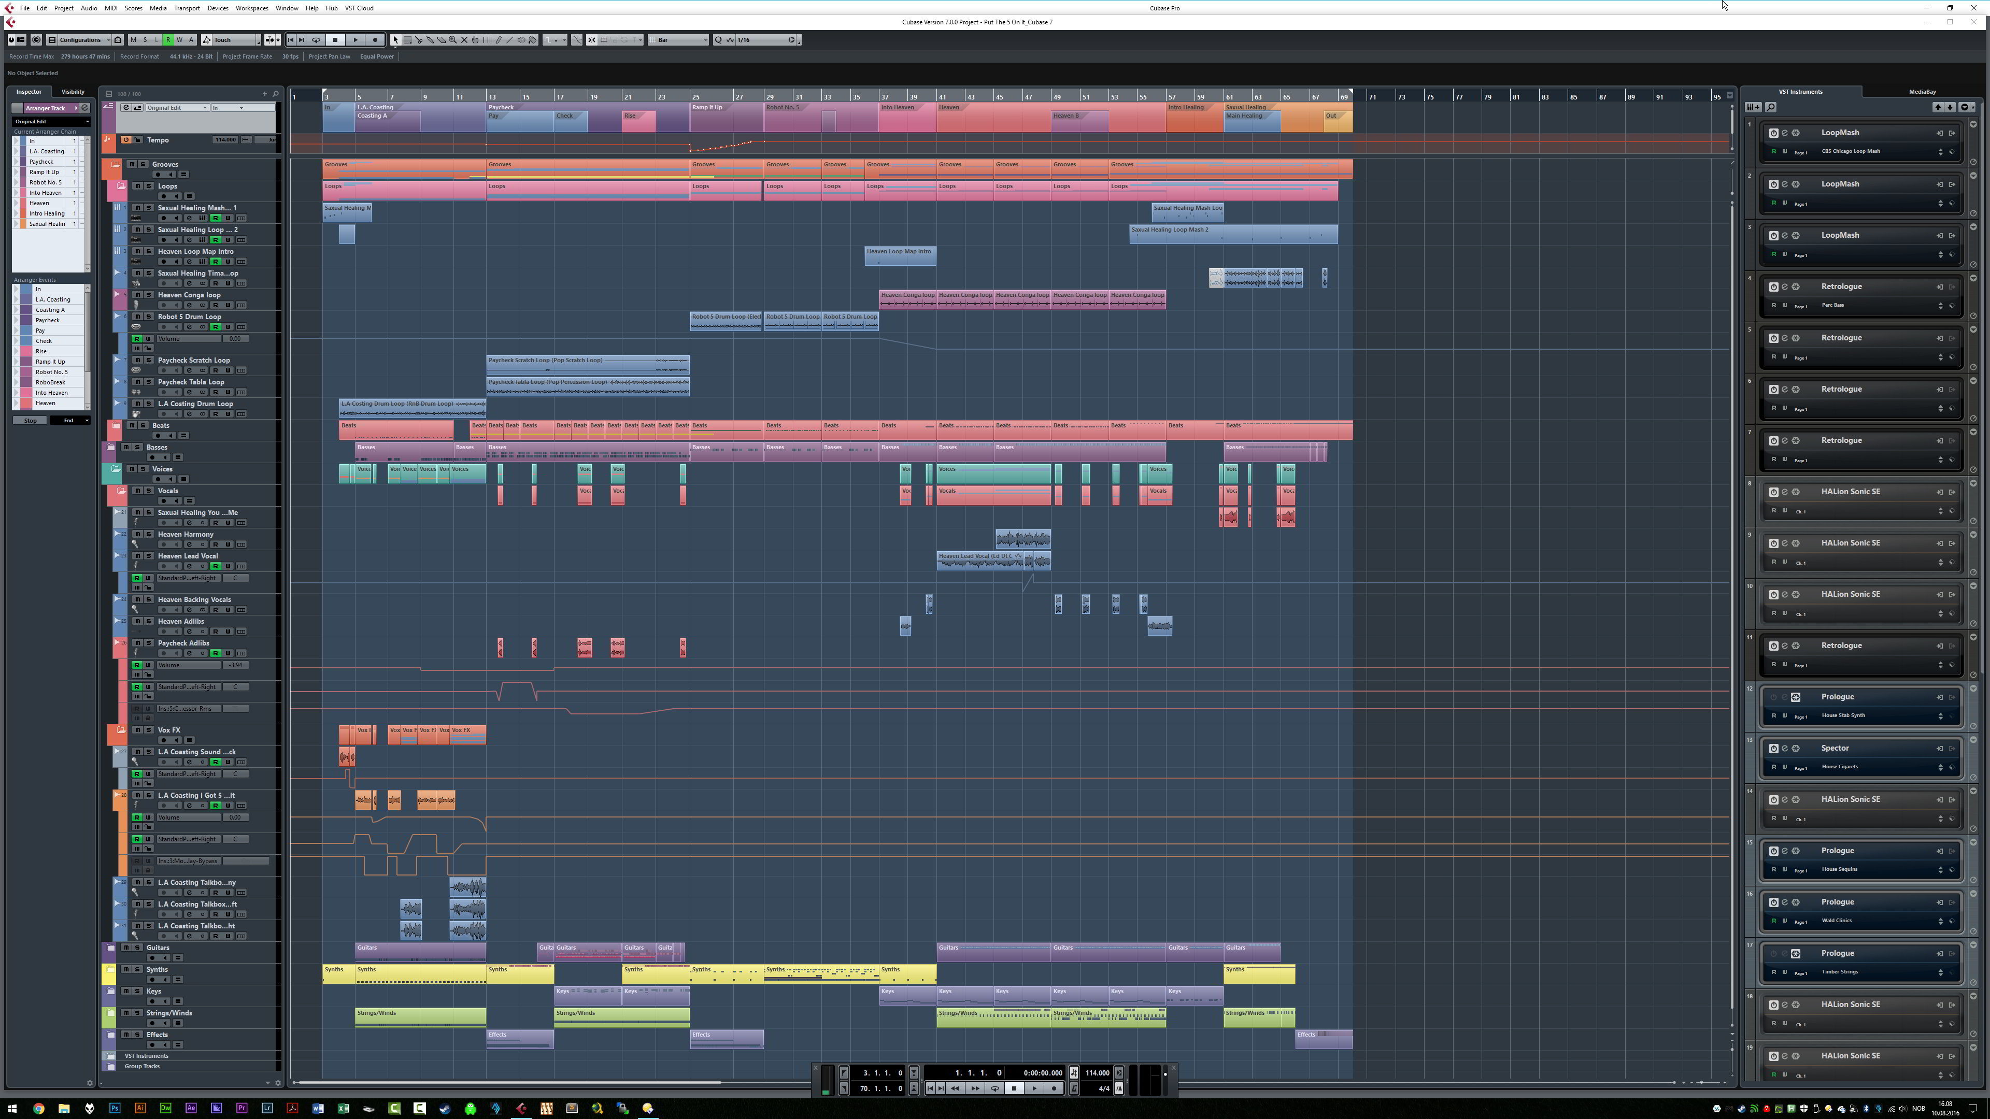Collapse the Grooves folder track

tap(115, 165)
